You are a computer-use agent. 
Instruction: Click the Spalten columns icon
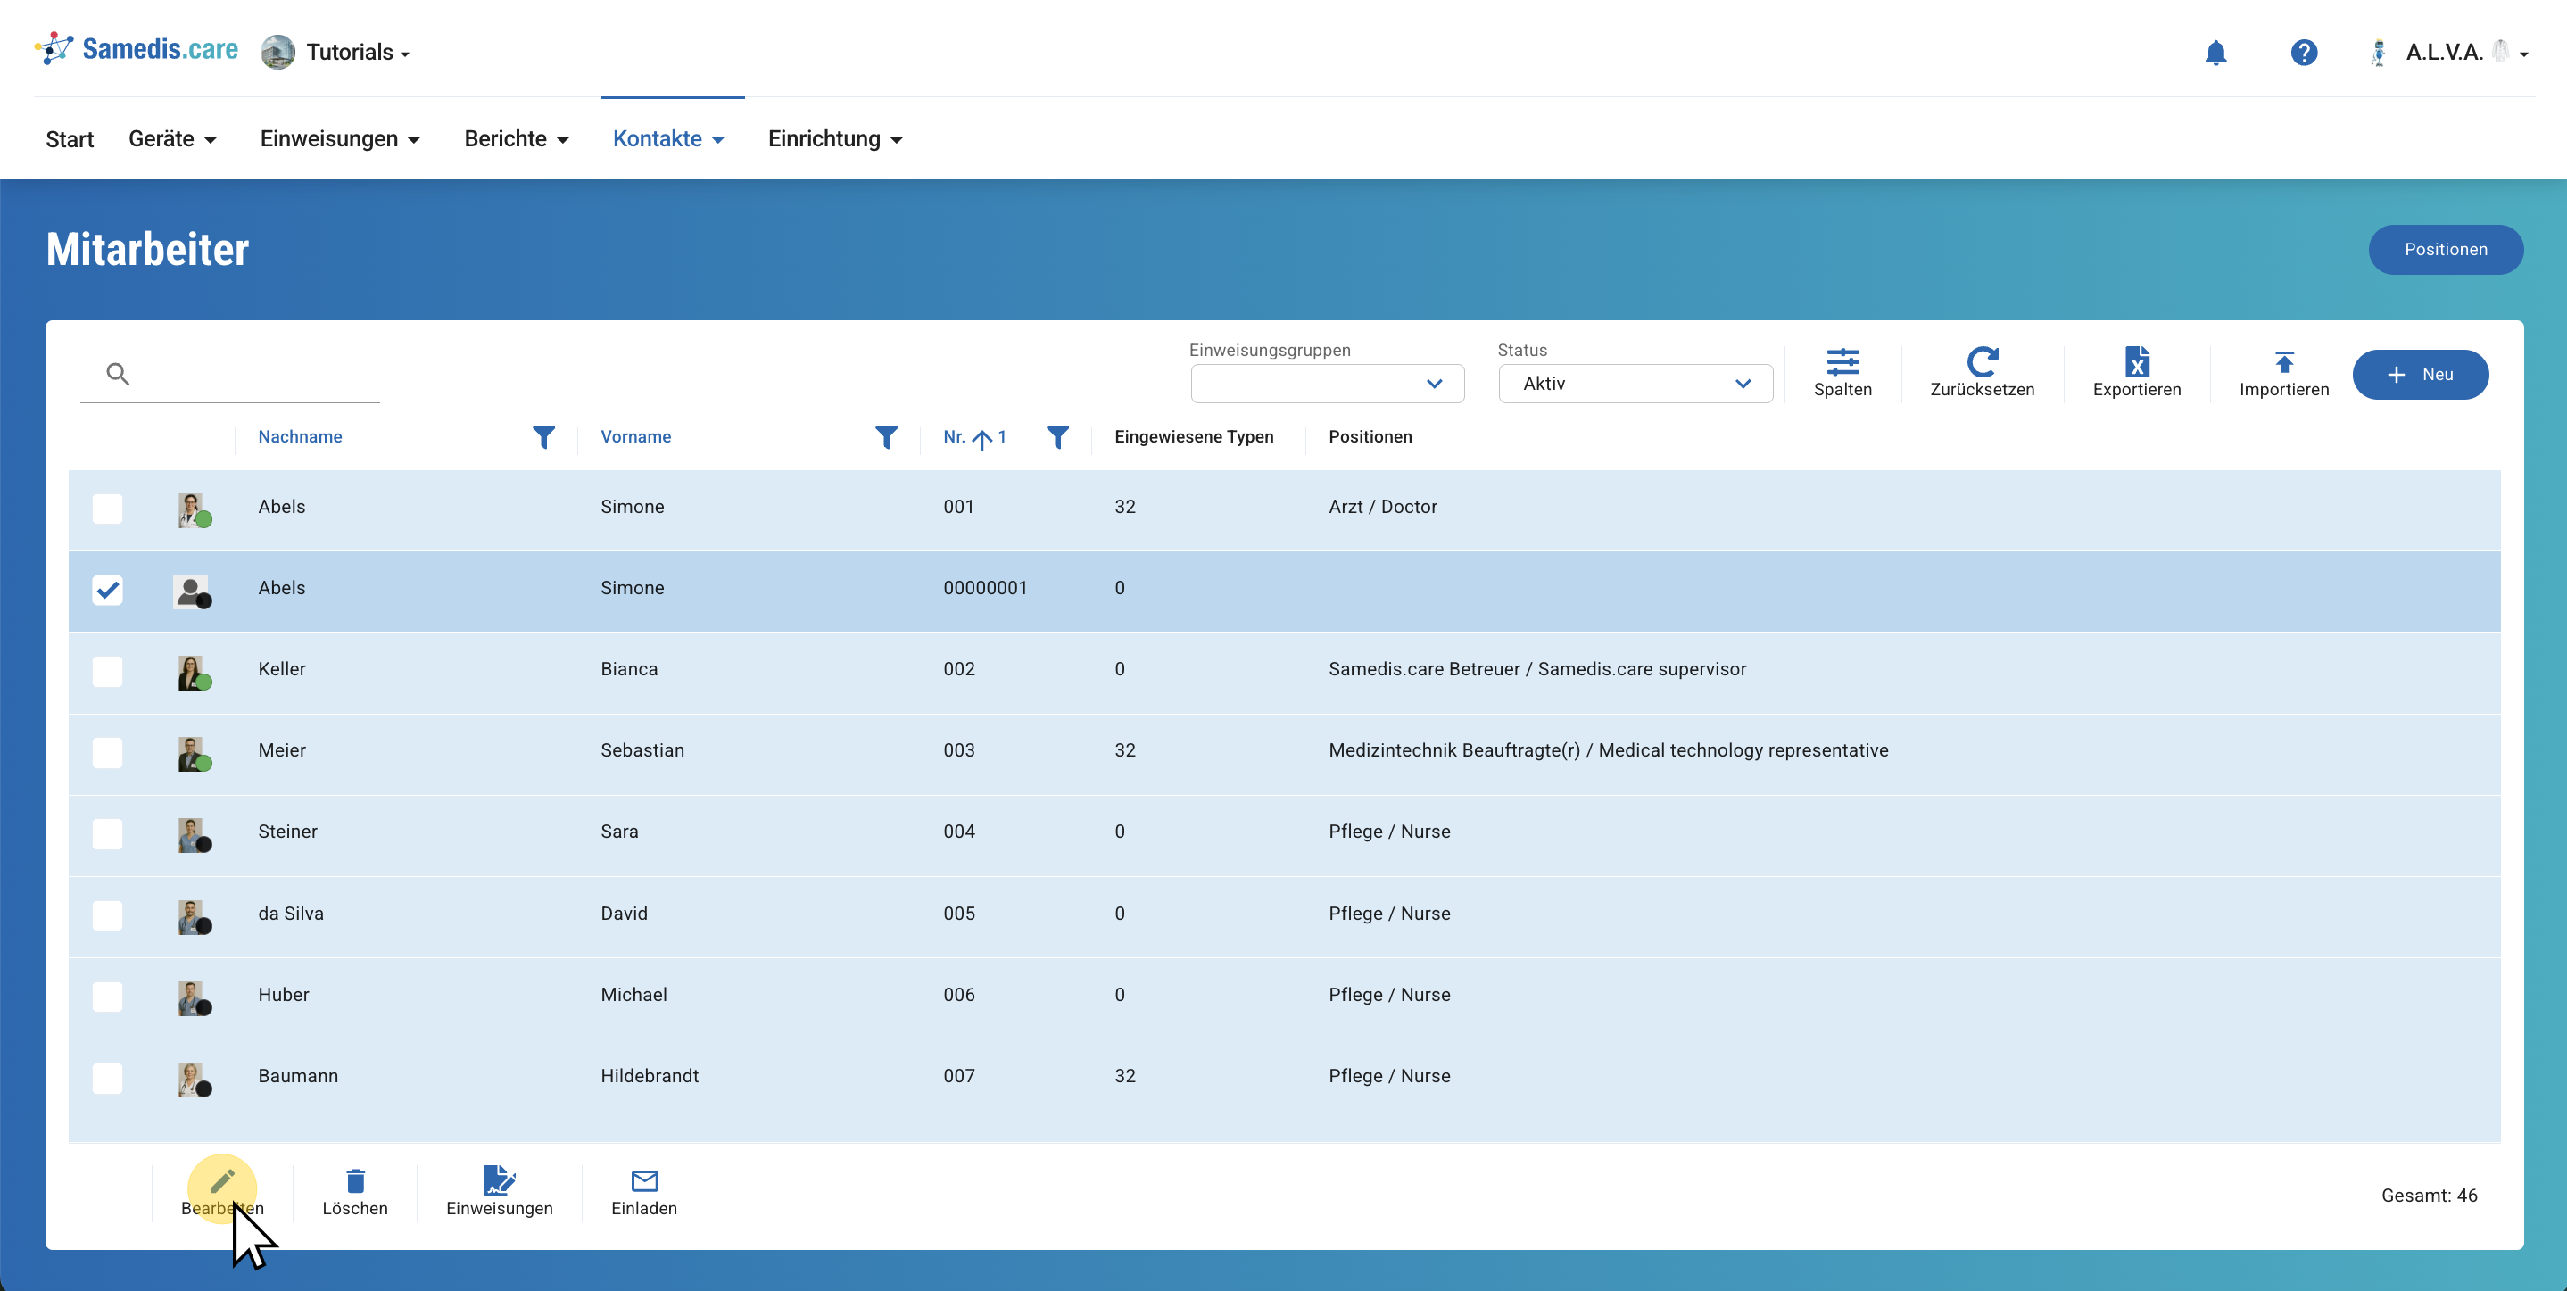(1842, 361)
